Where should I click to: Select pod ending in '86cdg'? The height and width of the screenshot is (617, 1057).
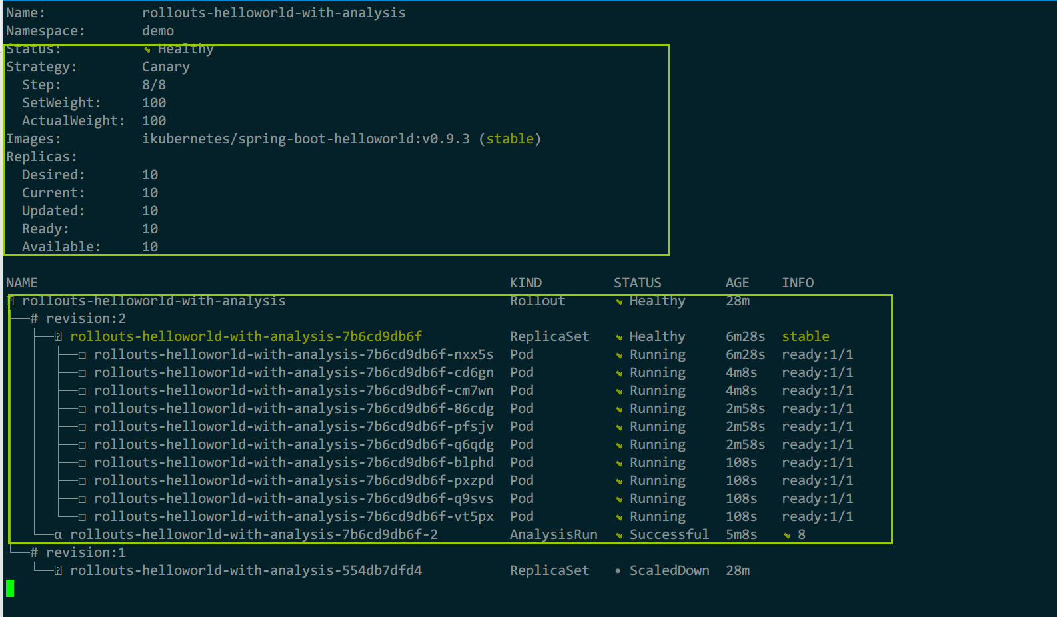(294, 408)
